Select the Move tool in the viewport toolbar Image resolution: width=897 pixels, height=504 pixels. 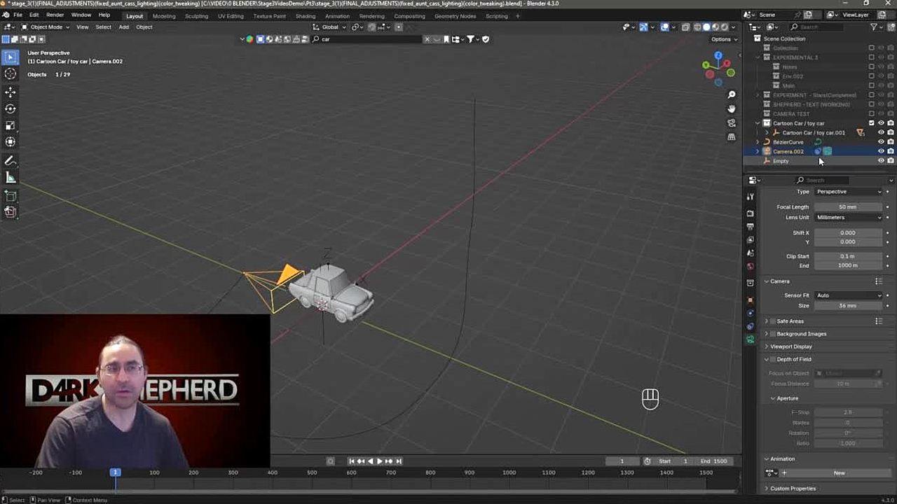pyautogui.click(x=11, y=92)
